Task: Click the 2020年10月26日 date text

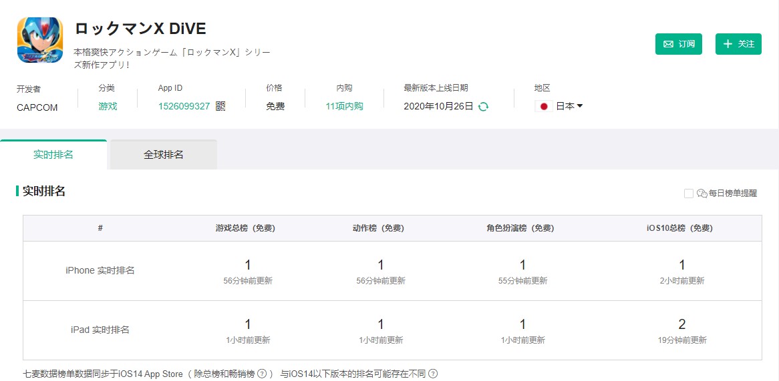Action: (x=439, y=106)
